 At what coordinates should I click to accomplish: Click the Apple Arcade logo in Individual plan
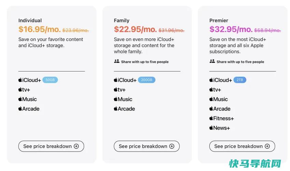click(x=29, y=109)
